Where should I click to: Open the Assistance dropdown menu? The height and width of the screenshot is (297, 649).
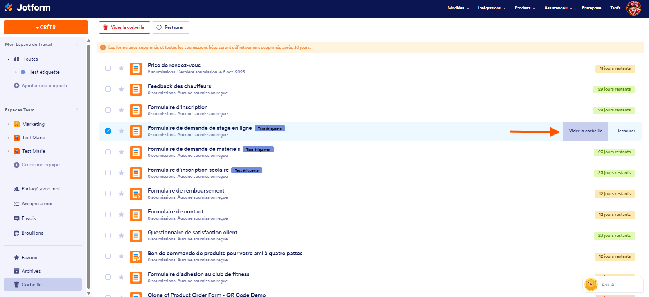click(559, 8)
